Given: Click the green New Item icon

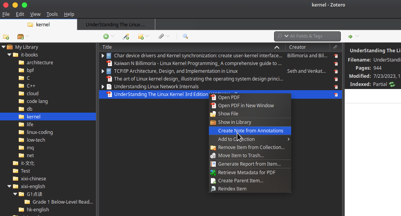Looking at the screenshot, I should point(106,36).
